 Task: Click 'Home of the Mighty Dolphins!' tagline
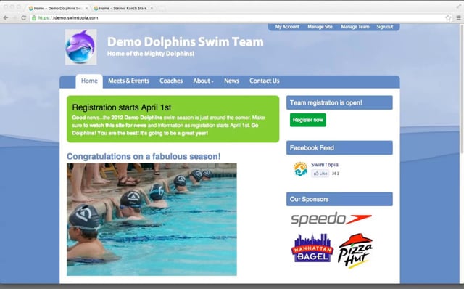point(151,54)
